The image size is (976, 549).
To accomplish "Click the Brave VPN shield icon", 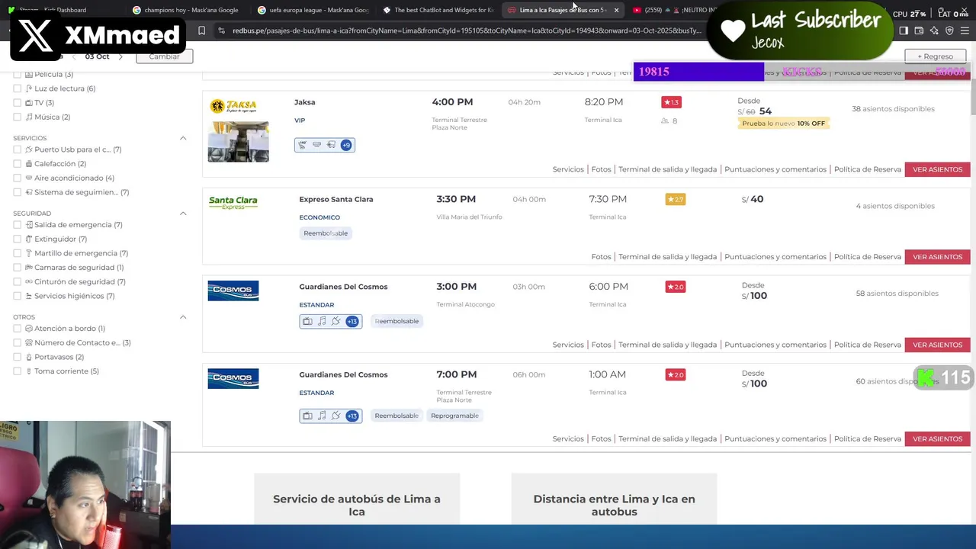I will click(x=949, y=30).
